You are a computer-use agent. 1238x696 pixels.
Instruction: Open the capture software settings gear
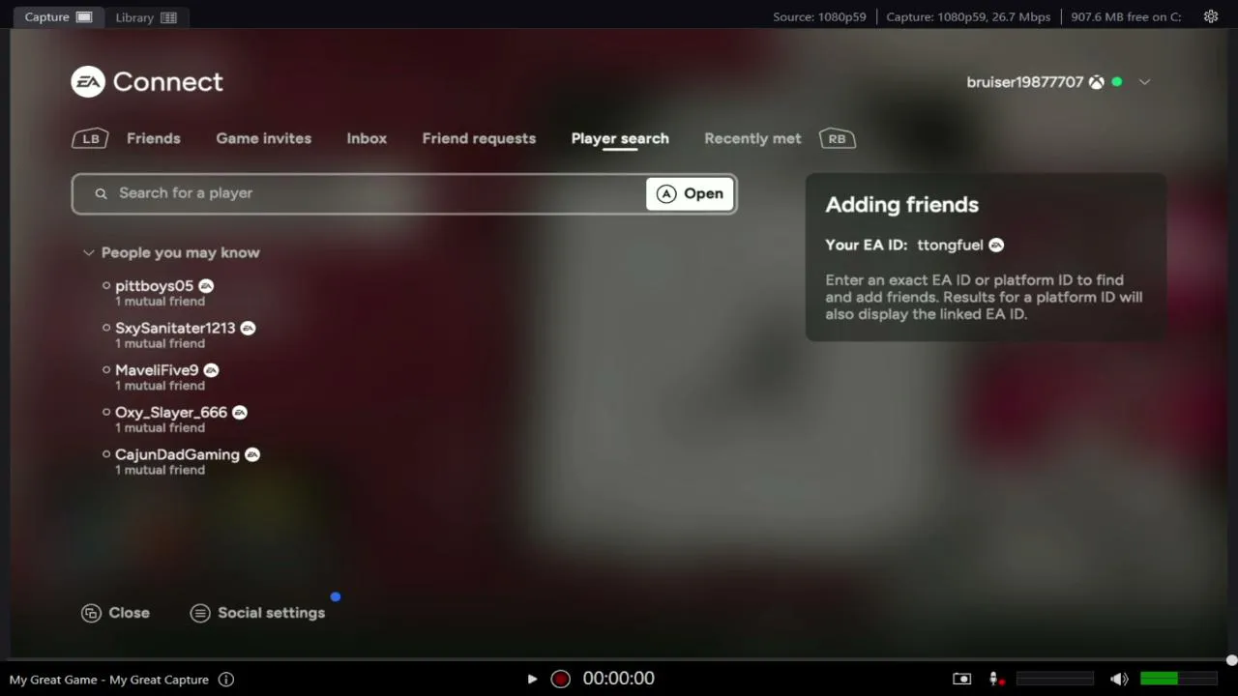pyautogui.click(x=1210, y=16)
